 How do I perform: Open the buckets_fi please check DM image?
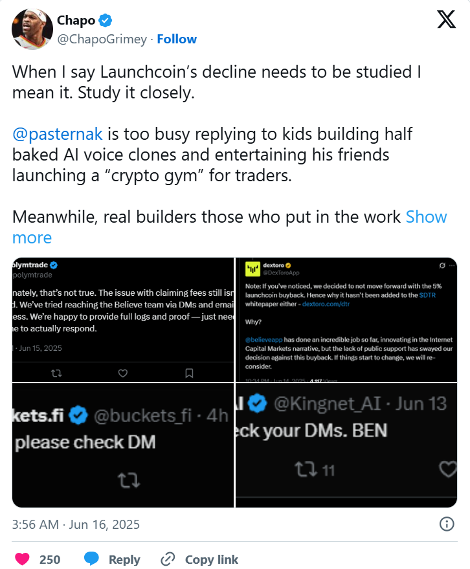pyautogui.click(x=122, y=445)
